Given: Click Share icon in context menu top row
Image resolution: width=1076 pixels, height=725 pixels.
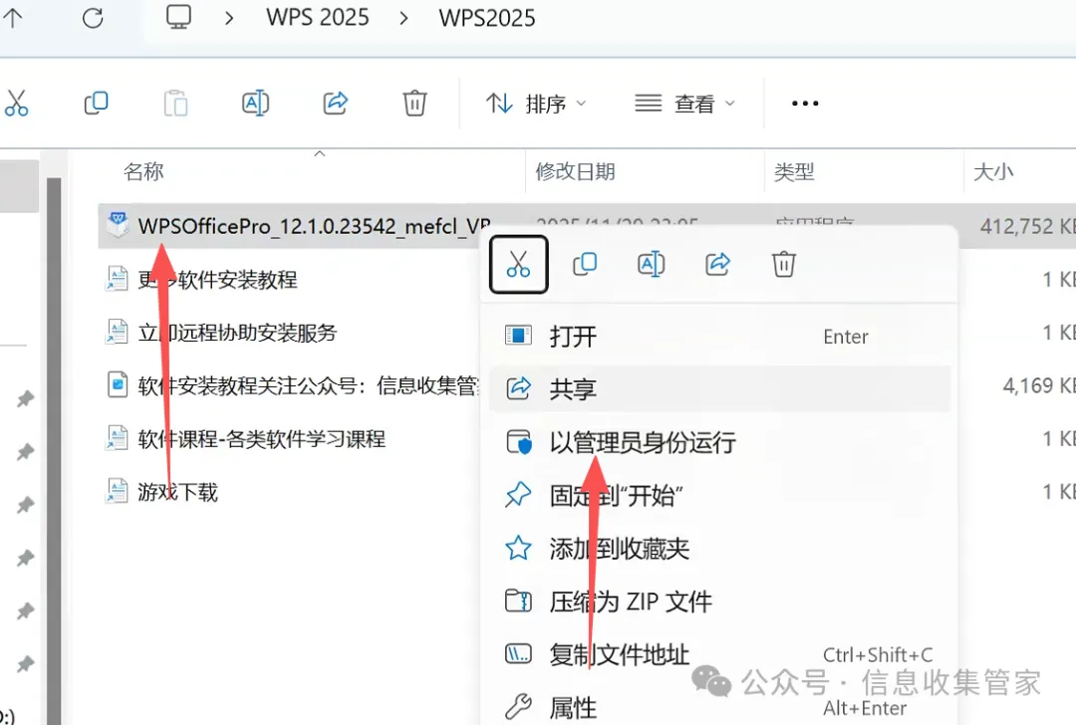Looking at the screenshot, I should [717, 264].
